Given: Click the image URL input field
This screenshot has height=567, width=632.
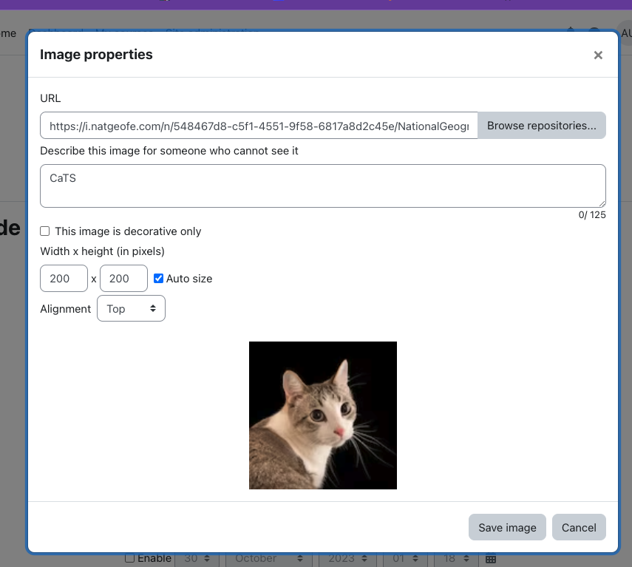Looking at the screenshot, I should point(259,126).
